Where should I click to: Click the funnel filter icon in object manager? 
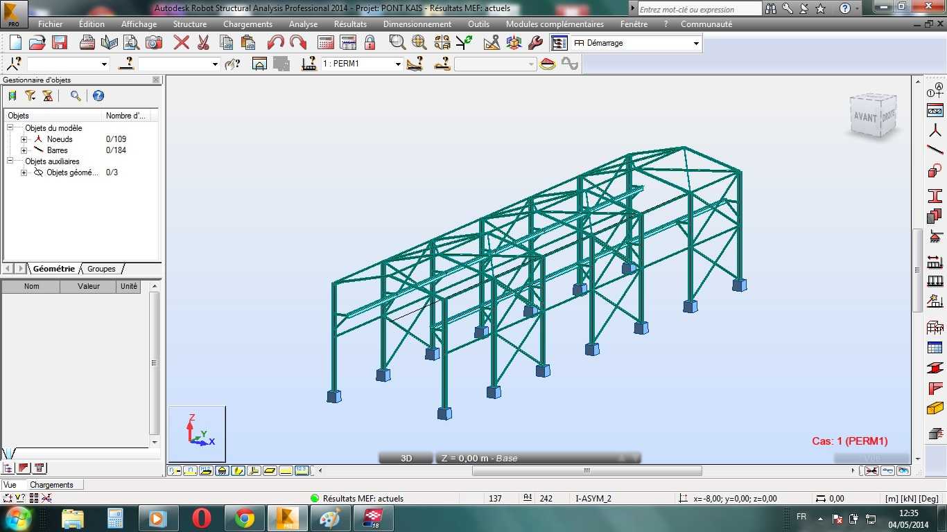(x=30, y=96)
